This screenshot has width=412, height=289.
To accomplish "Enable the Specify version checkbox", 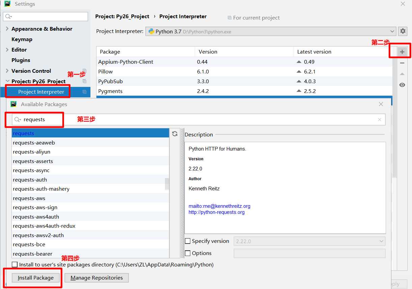I will point(188,241).
